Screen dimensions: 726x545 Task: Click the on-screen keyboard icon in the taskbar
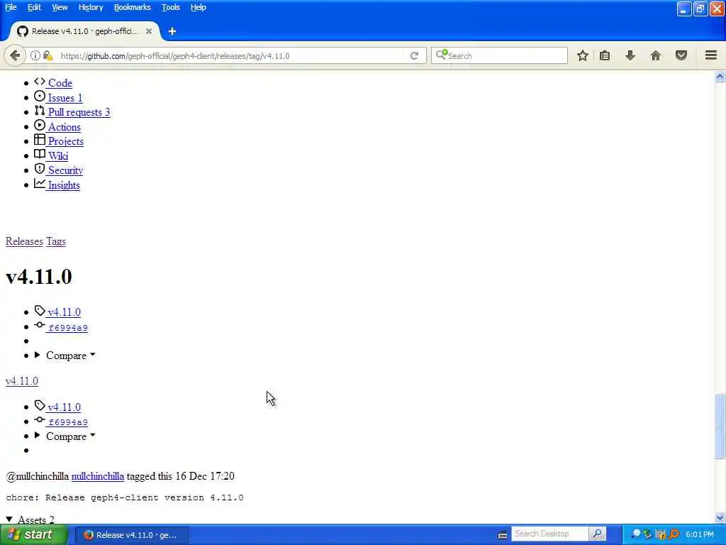[503, 535]
